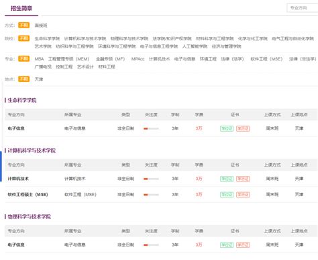Filter by 电子与信息工程学院

(159, 46)
